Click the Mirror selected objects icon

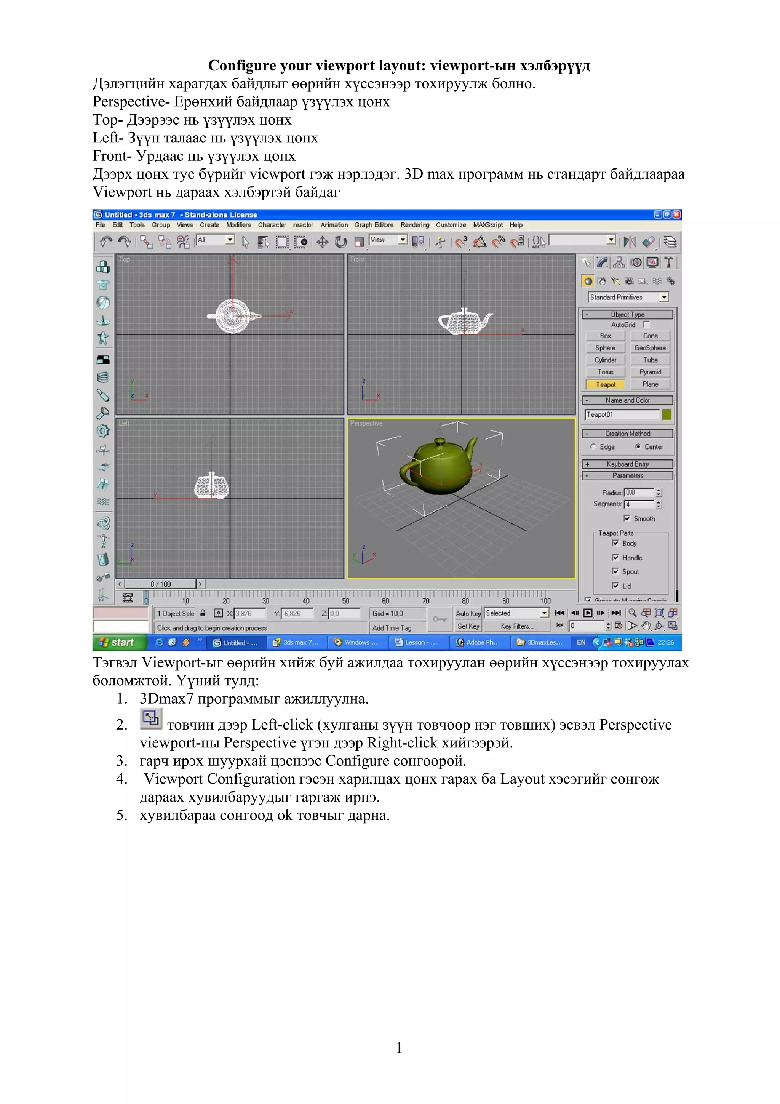click(x=629, y=242)
